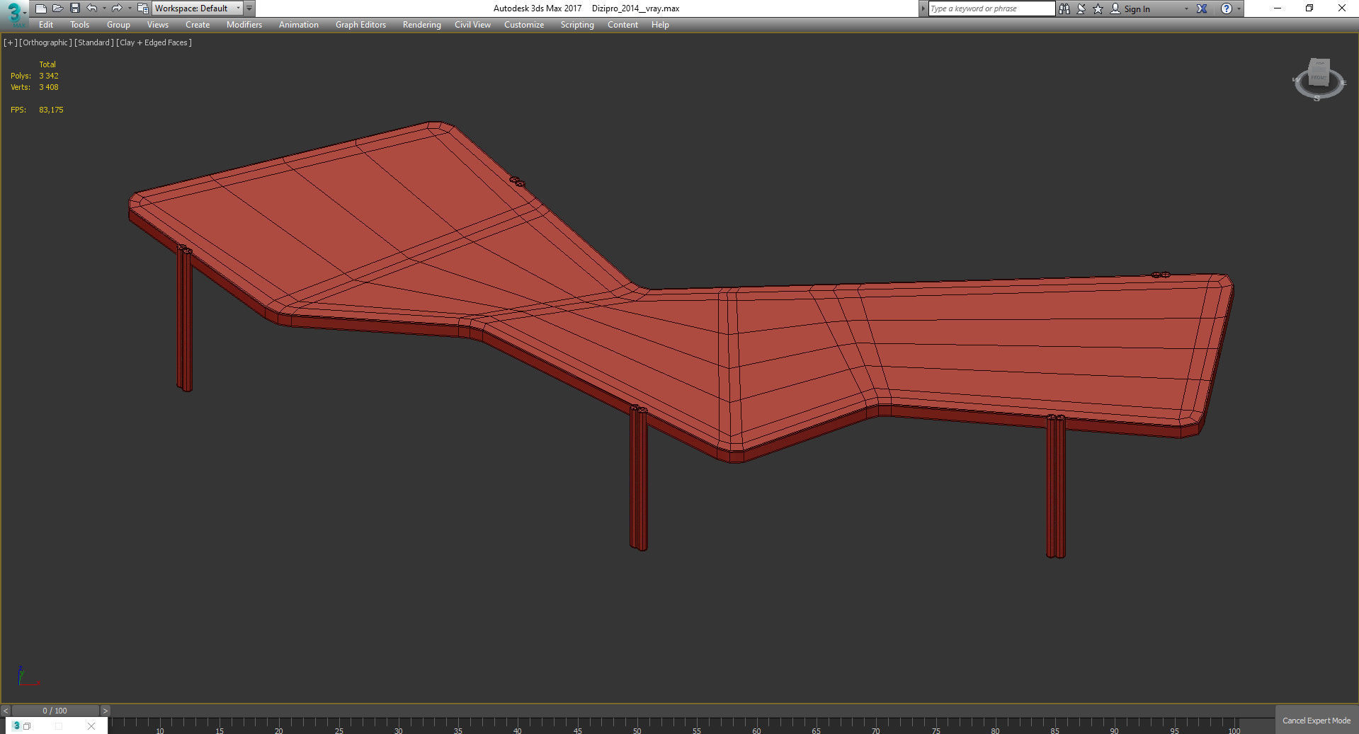Click the binoculars search icon
This screenshot has height=734, width=1359.
tap(1064, 8)
